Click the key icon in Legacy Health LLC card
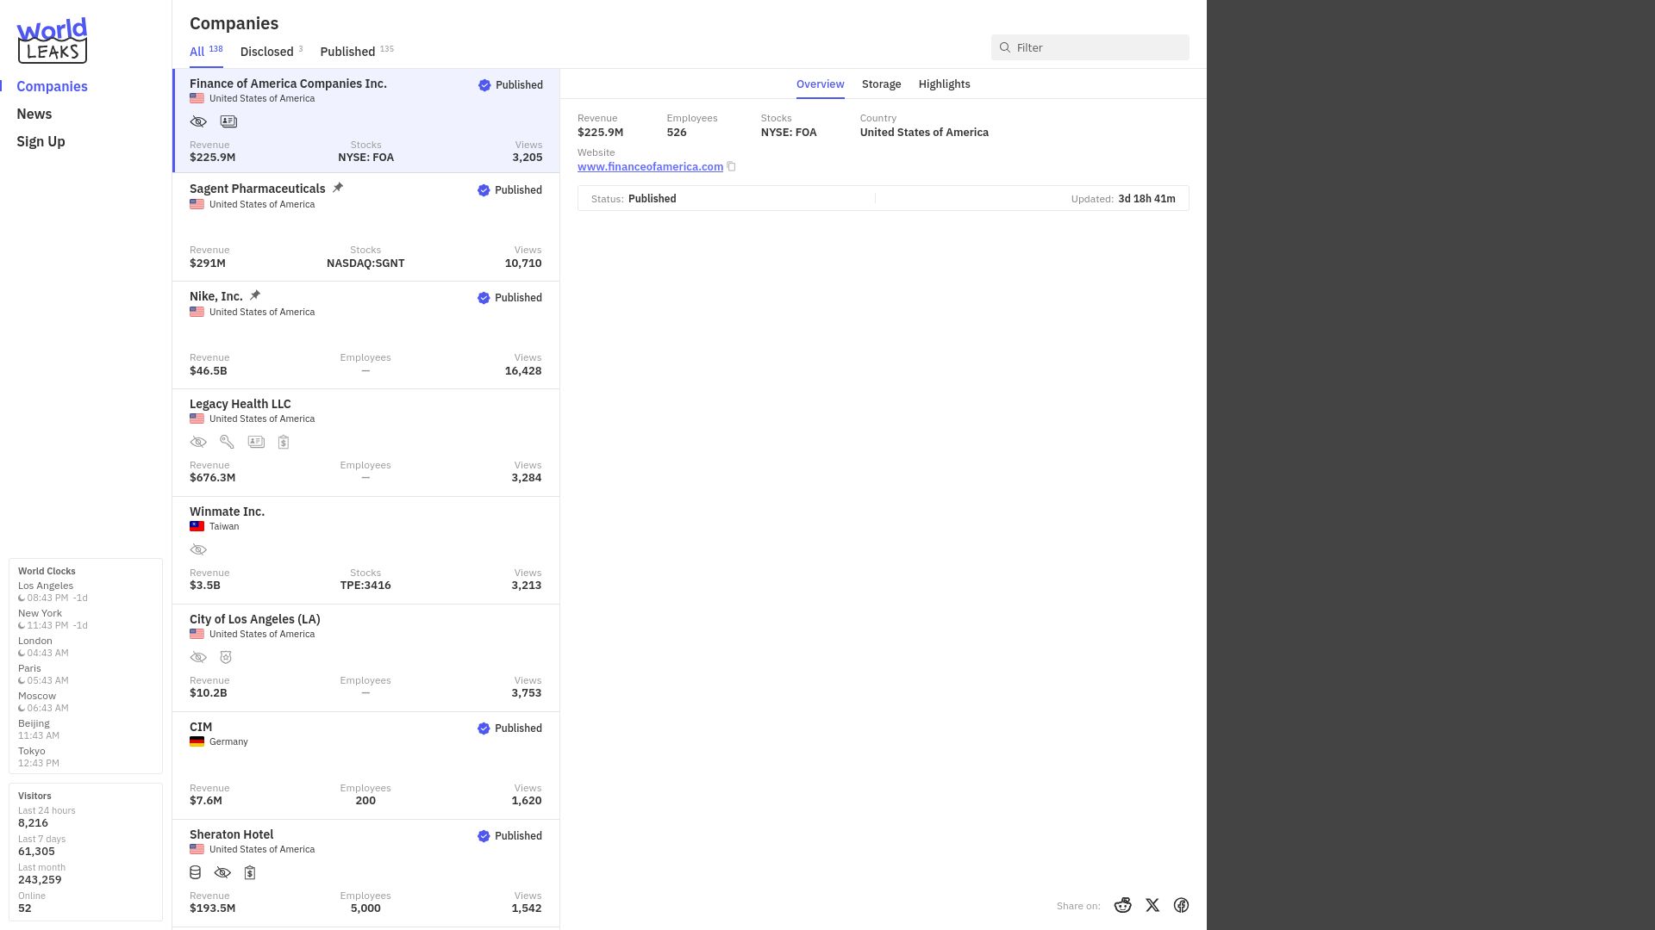The width and height of the screenshot is (1655, 930). 227,442
